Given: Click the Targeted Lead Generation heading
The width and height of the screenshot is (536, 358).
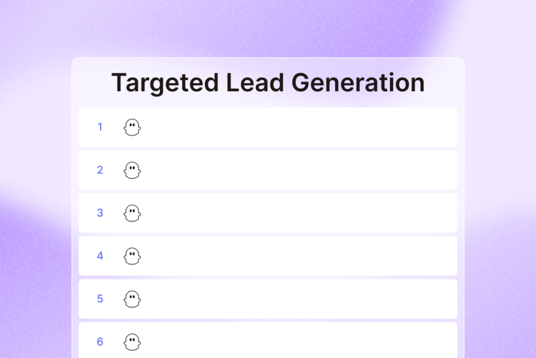Looking at the screenshot, I should (x=268, y=83).
